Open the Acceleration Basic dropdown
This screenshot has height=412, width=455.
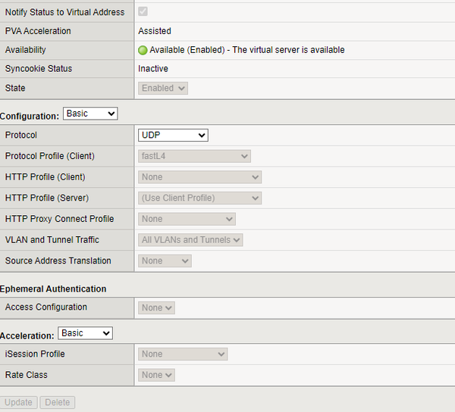(x=85, y=333)
